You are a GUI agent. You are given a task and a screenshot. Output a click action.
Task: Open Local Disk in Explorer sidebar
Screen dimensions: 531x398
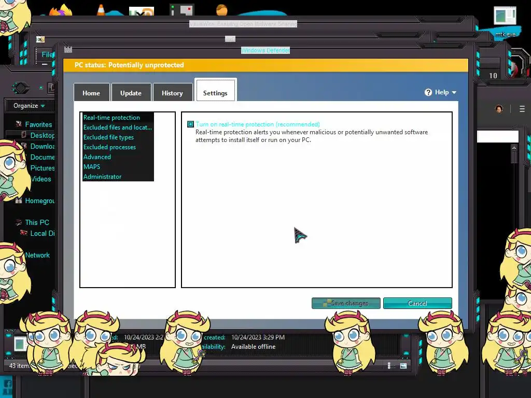click(43, 233)
